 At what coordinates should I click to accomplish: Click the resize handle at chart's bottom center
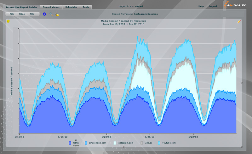[x=123, y=147]
